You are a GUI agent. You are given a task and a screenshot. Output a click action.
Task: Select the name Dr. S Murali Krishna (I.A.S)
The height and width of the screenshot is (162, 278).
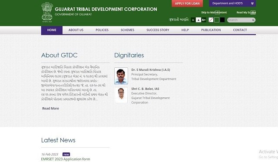click(x=151, y=70)
